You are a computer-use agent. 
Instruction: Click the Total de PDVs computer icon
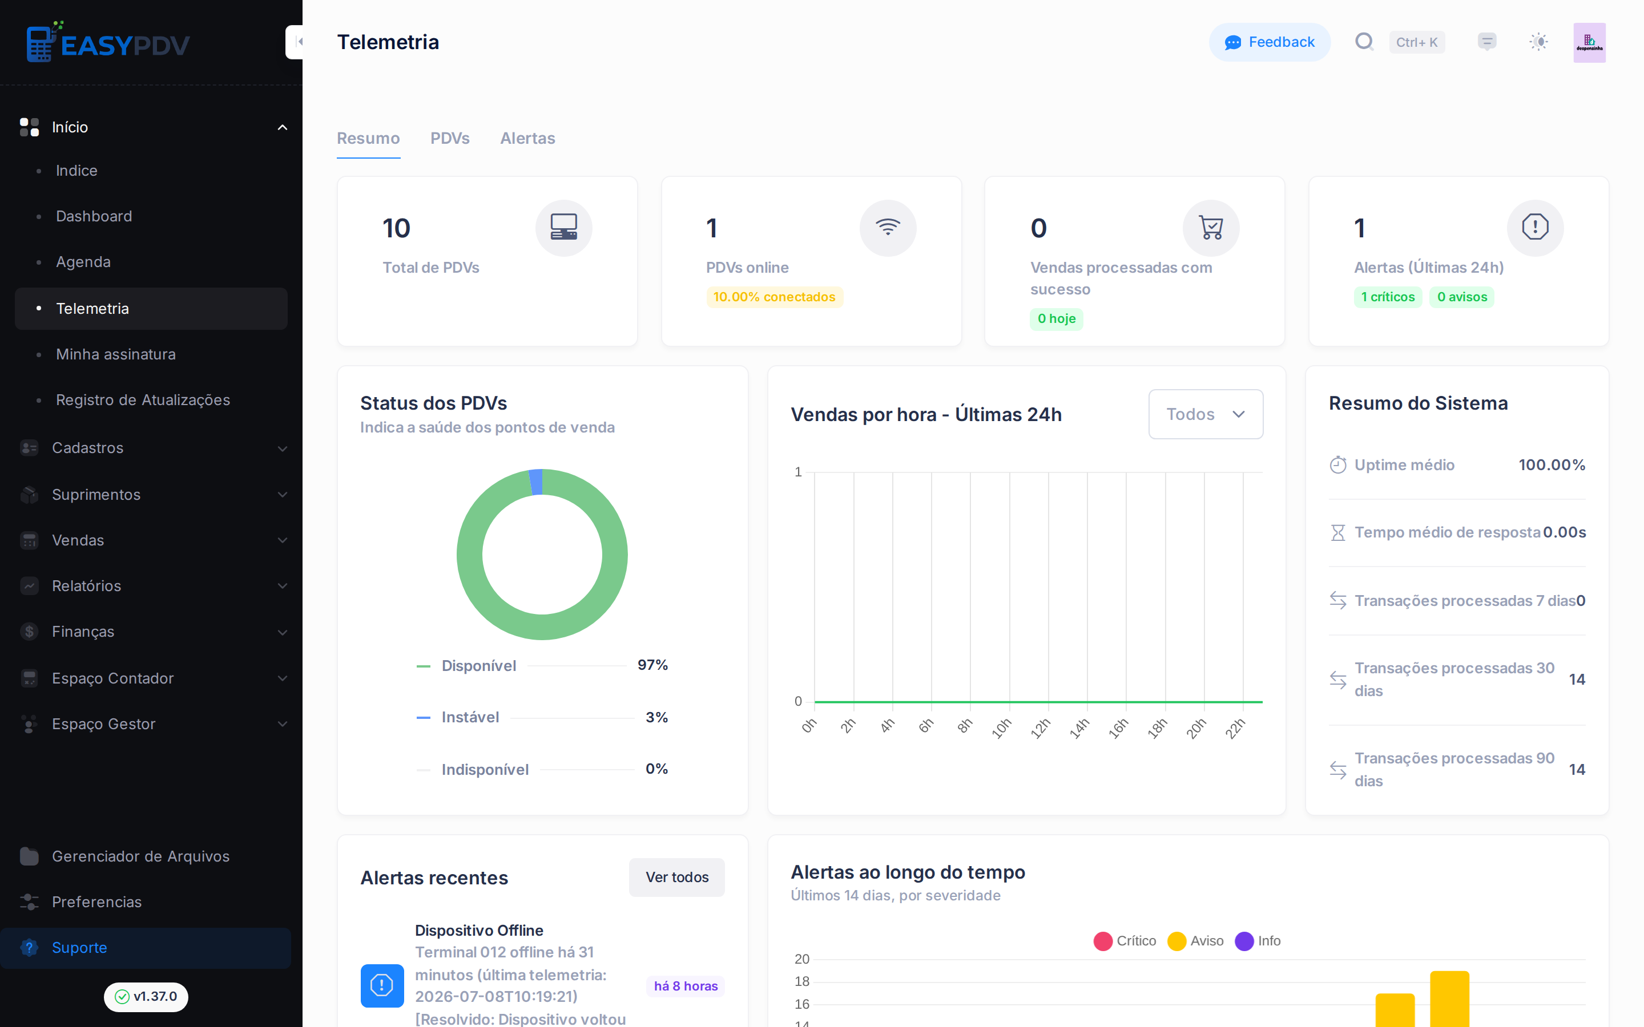(x=563, y=228)
